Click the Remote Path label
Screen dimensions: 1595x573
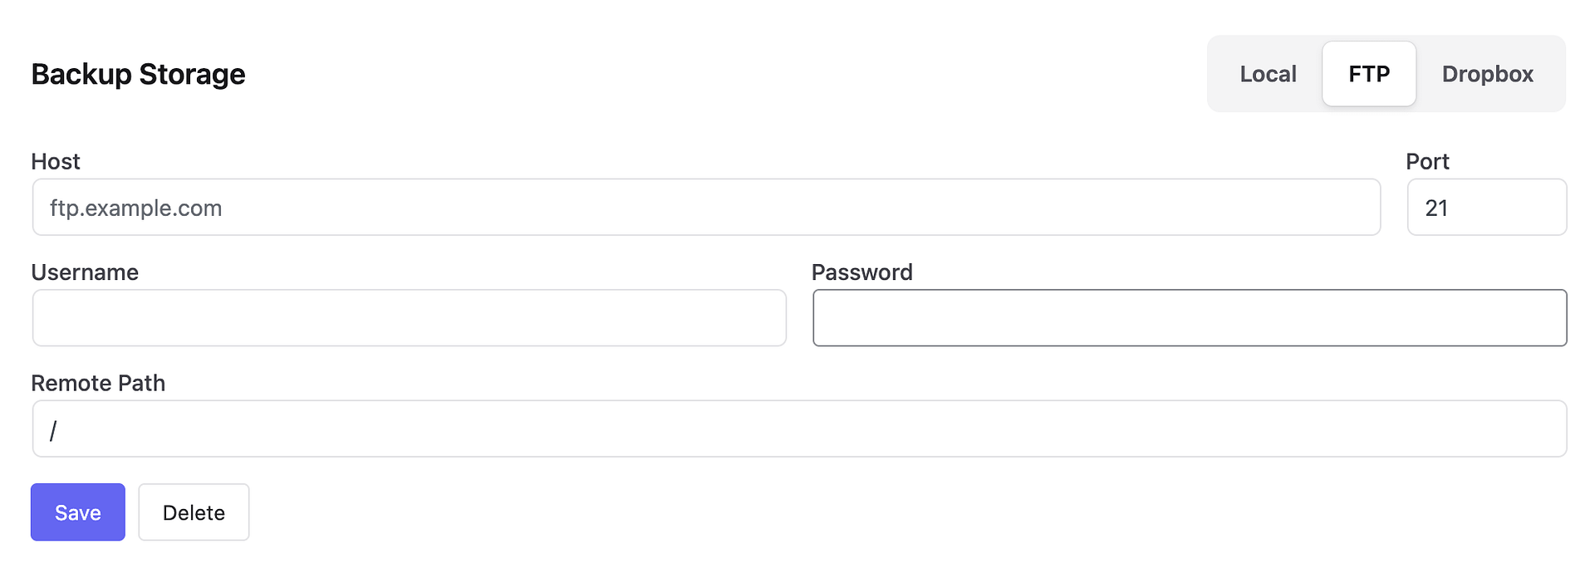tap(98, 383)
